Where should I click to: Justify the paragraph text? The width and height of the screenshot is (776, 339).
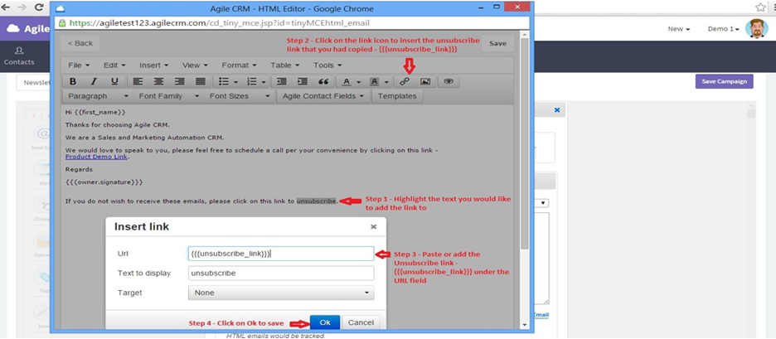[201, 82]
